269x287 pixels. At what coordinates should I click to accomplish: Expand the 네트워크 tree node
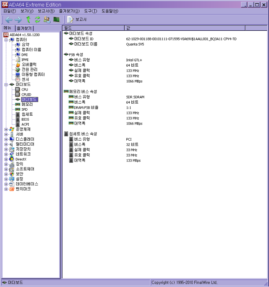6,154
